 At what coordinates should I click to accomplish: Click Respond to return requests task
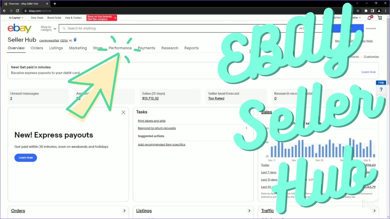pos(157,128)
